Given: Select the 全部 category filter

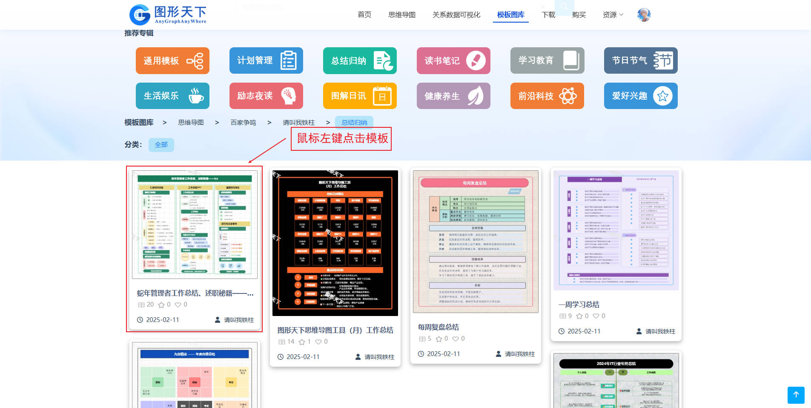Looking at the screenshot, I should click(161, 145).
